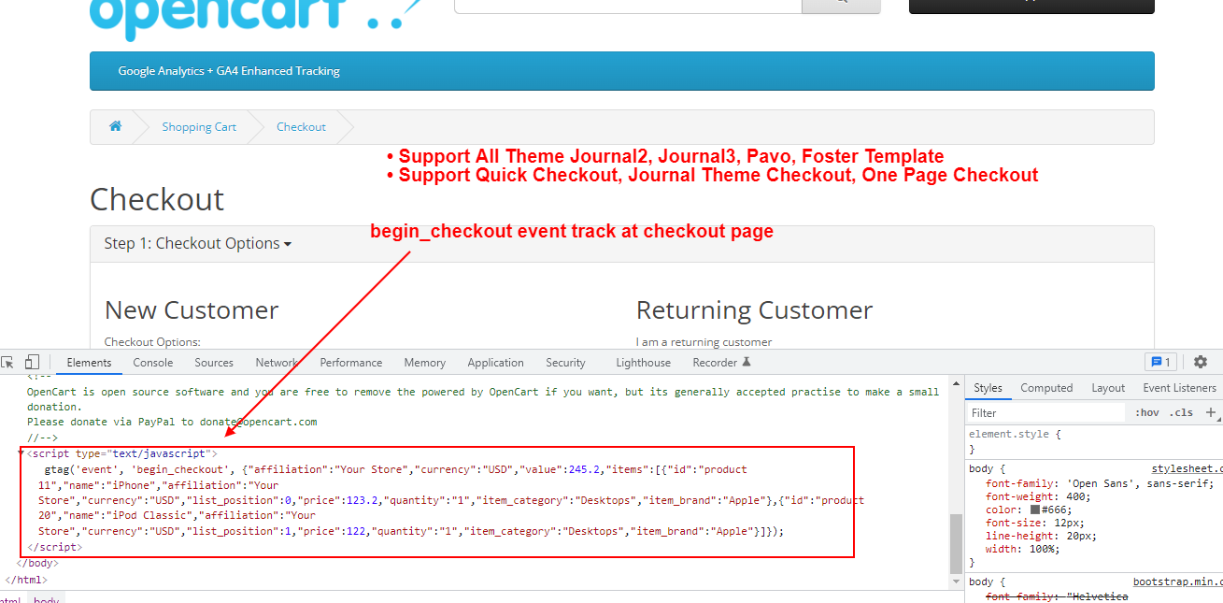Select the Event Listeners tab

[x=1179, y=388]
